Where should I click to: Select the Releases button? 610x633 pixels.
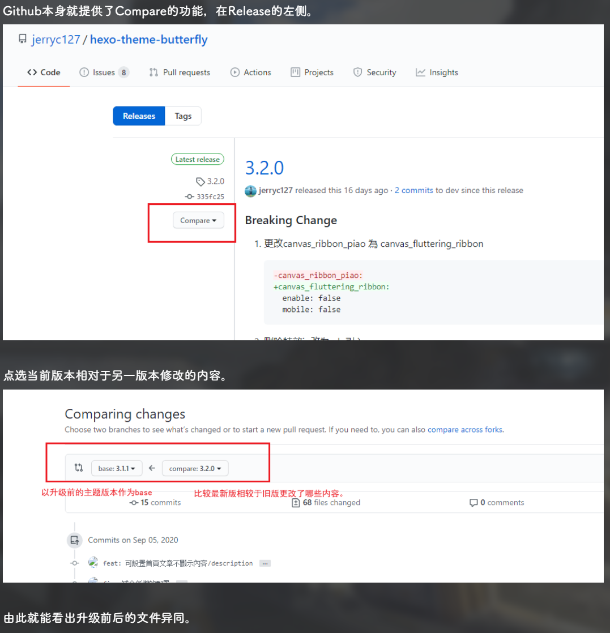pos(139,116)
